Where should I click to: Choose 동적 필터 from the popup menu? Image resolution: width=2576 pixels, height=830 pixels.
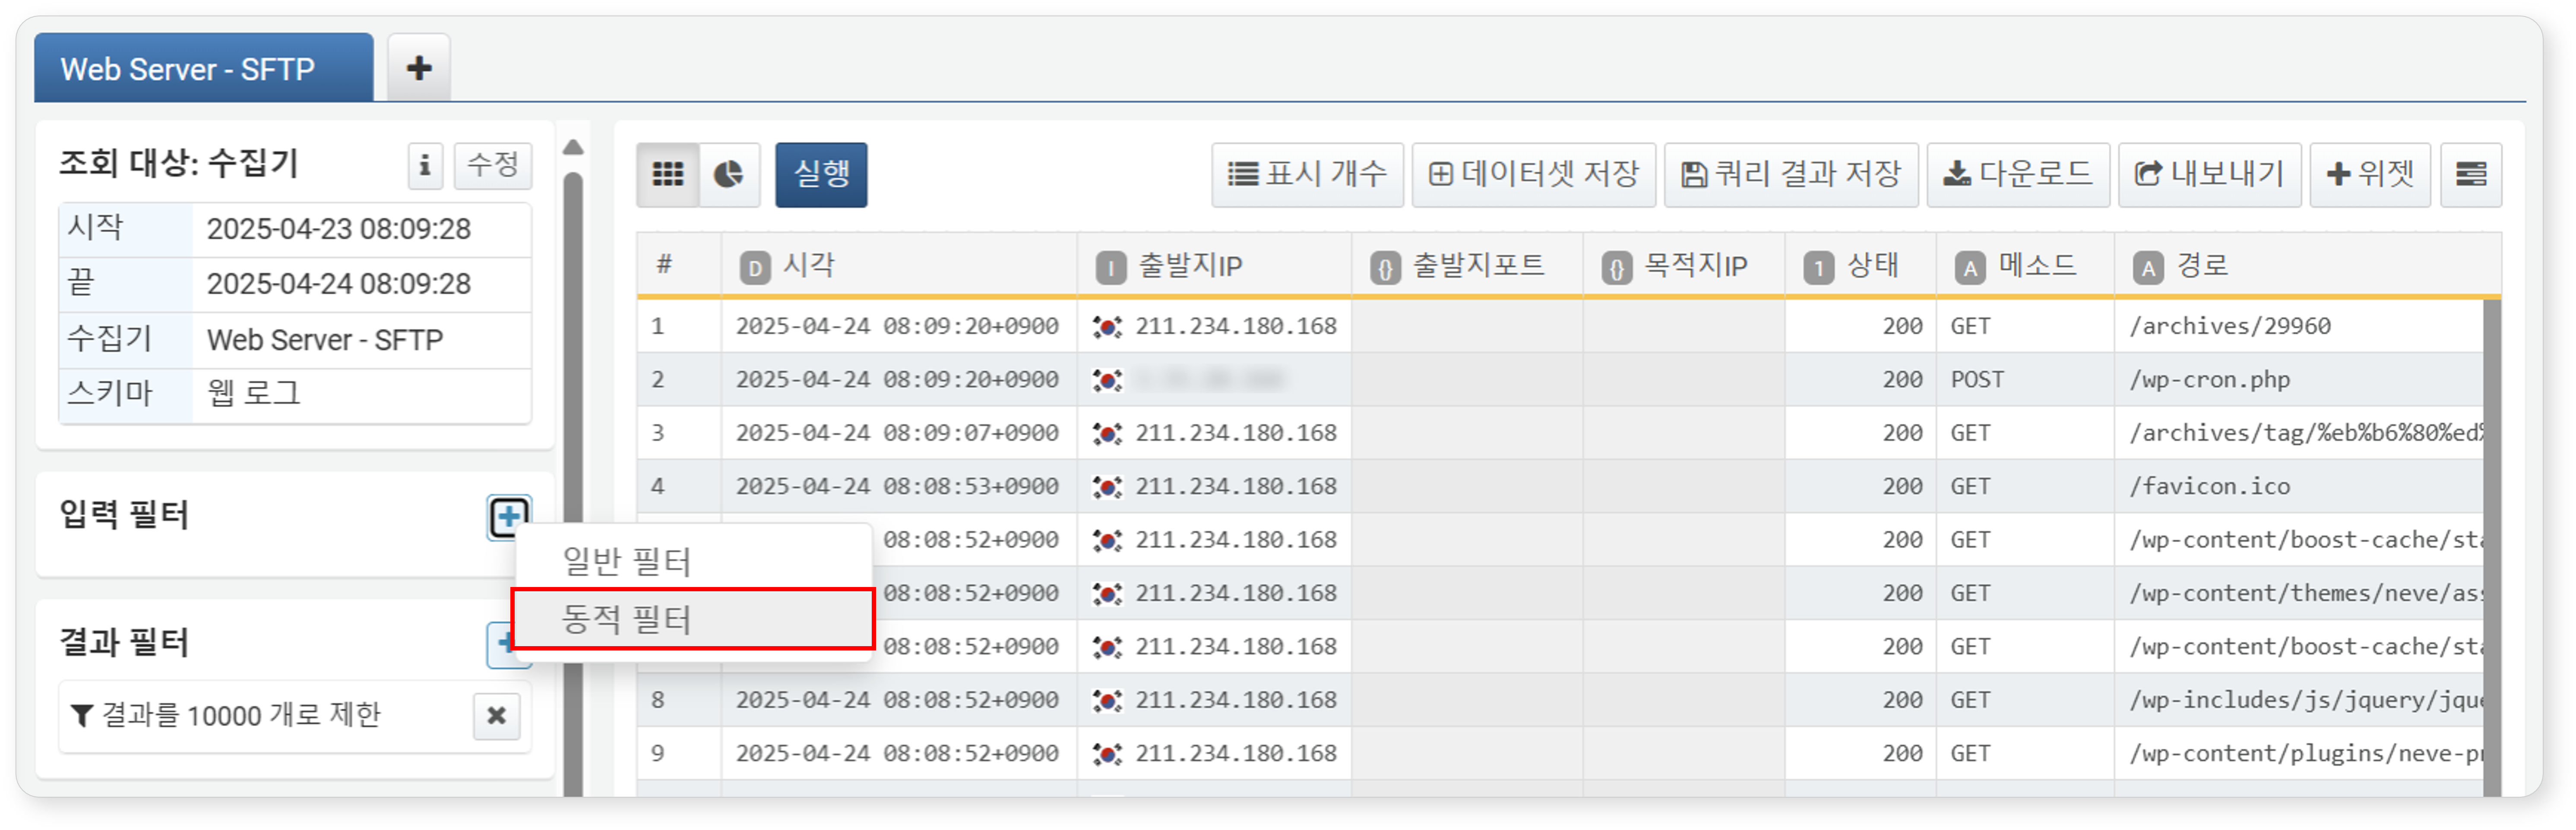point(692,620)
